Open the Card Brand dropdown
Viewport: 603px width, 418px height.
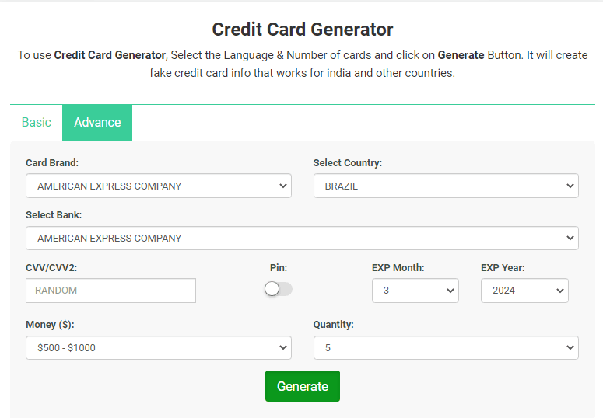click(x=159, y=186)
